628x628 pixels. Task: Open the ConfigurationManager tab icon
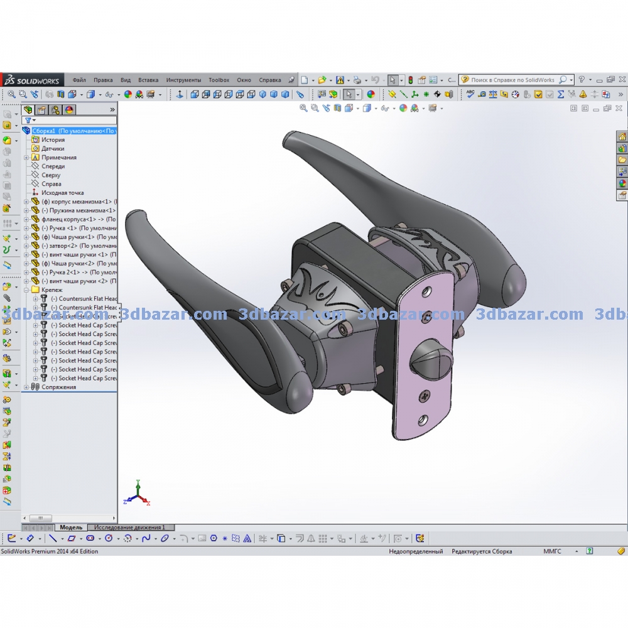[56, 109]
